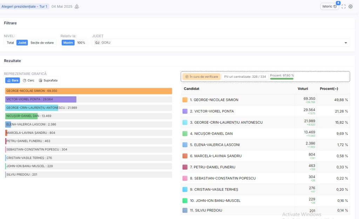Click George-Nicolae Simion orange color swatch
The image size is (359, 219).
[x=185, y=100]
